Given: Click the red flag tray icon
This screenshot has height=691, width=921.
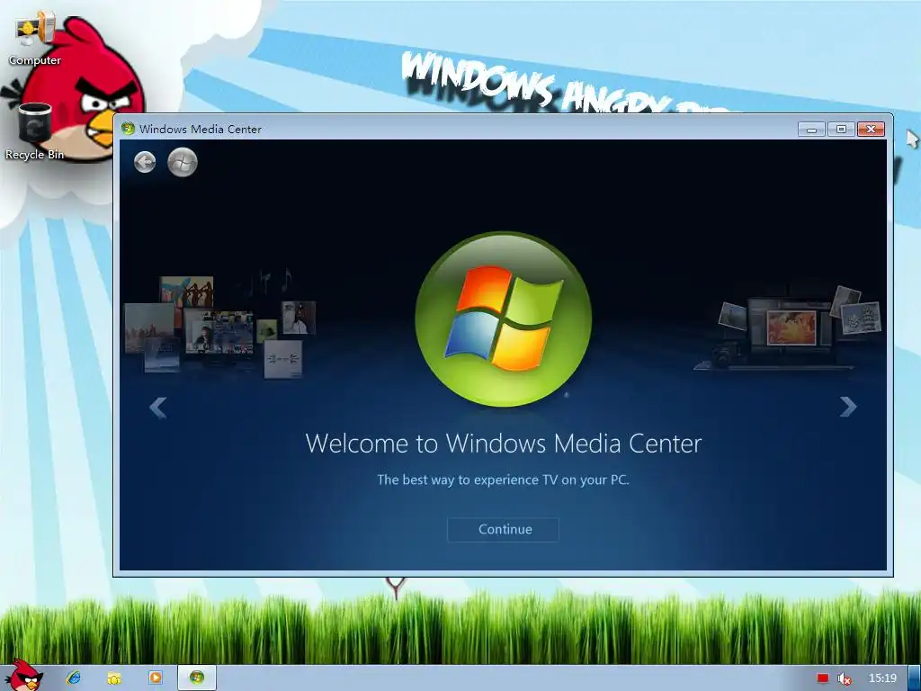Looking at the screenshot, I should click(822, 678).
